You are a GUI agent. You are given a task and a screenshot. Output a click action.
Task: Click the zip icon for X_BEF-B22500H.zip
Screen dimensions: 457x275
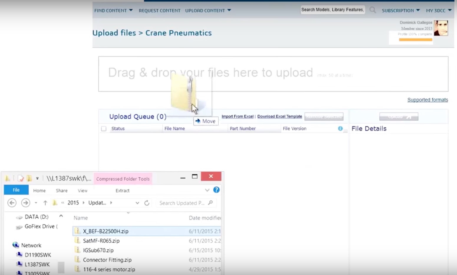77,231
